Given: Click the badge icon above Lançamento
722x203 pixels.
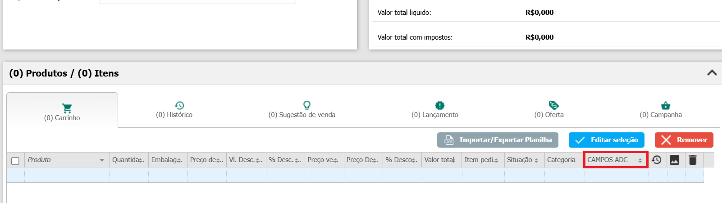Looking at the screenshot, I should click(440, 105).
